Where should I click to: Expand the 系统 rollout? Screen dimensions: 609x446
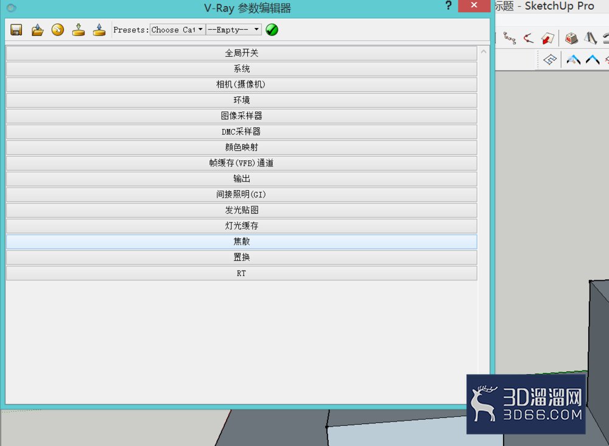click(x=242, y=69)
